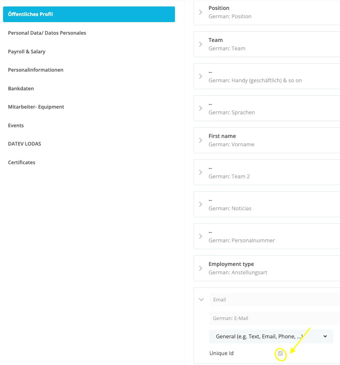The width and height of the screenshot is (340, 365).
Task: Expand the Personalnummer row chevron
Action: [200, 236]
